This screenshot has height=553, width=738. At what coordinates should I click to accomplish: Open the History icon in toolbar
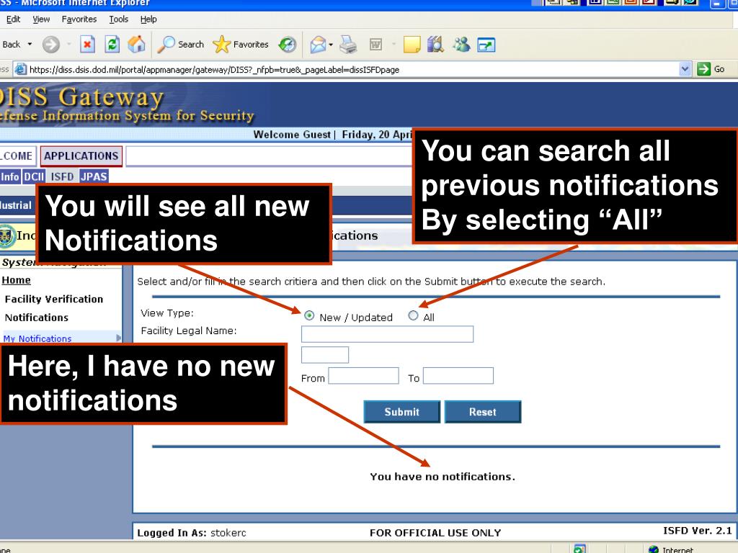point(287,45)
